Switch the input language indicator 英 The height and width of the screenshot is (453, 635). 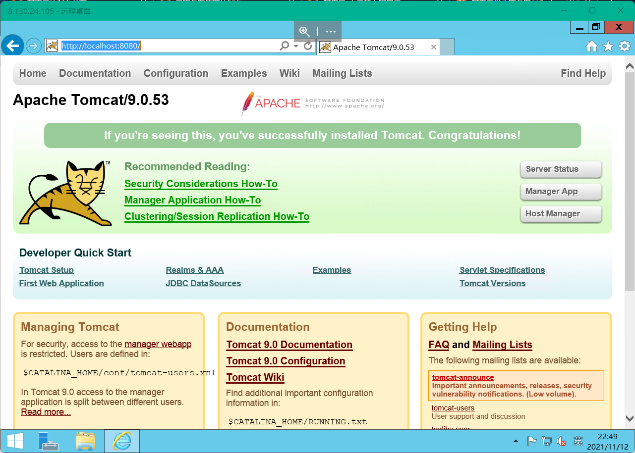coord(578,441)
